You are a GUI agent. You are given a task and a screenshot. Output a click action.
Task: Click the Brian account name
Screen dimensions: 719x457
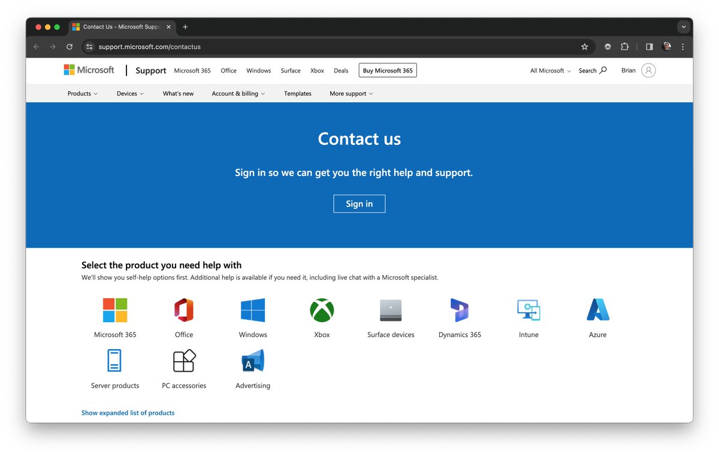coord(629,70)
